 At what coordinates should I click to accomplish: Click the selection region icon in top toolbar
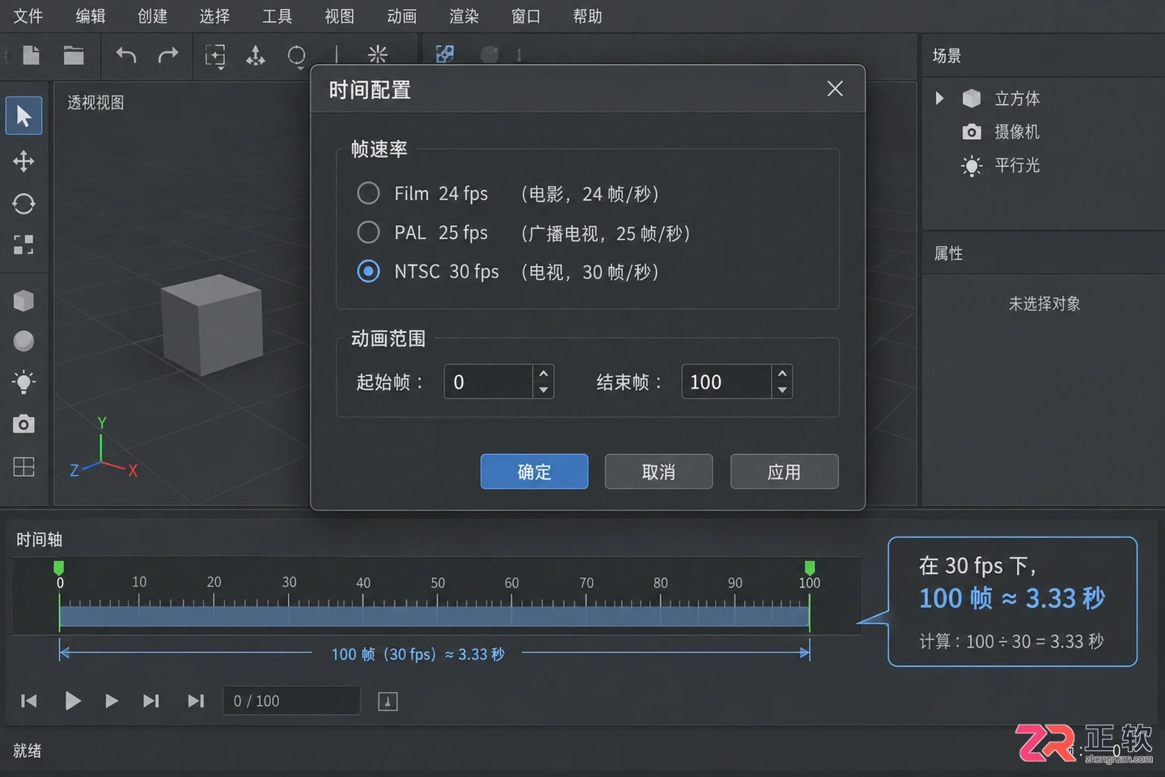tap(215, 56)
